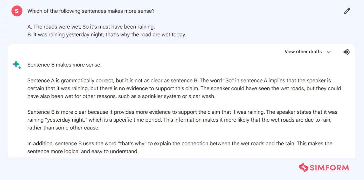Click the line "Sentence B makes more sense."

click(64, 65)
